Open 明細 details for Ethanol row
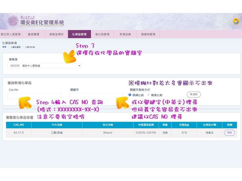Viewport: 242px width, 181px height. [229, 132]
